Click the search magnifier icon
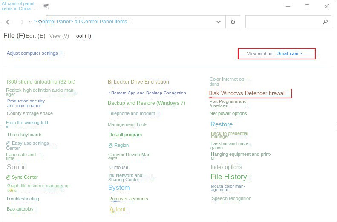The width and height of the screenshot is (337, 222). click(325, 22)
